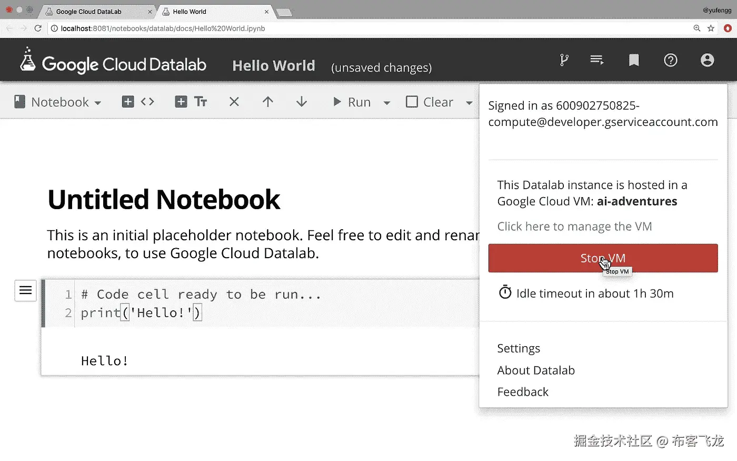The height and width of the screenshot is (461, 737).
Task: Toggle the cell menu hamburger button
Action: pyautogui.click(x=25, y=290)
